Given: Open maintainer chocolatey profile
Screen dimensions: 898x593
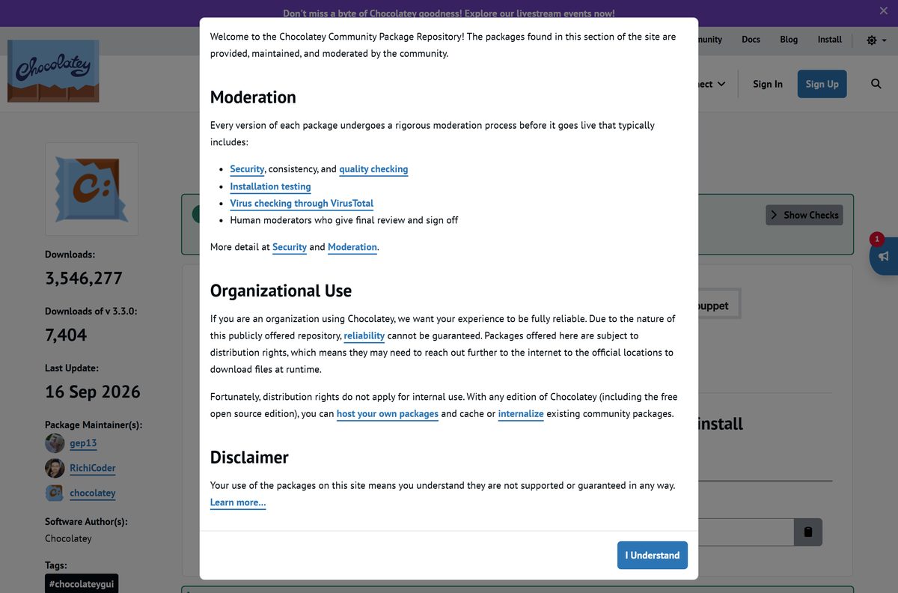Looking at the screenshot, I should coord(93,493).
